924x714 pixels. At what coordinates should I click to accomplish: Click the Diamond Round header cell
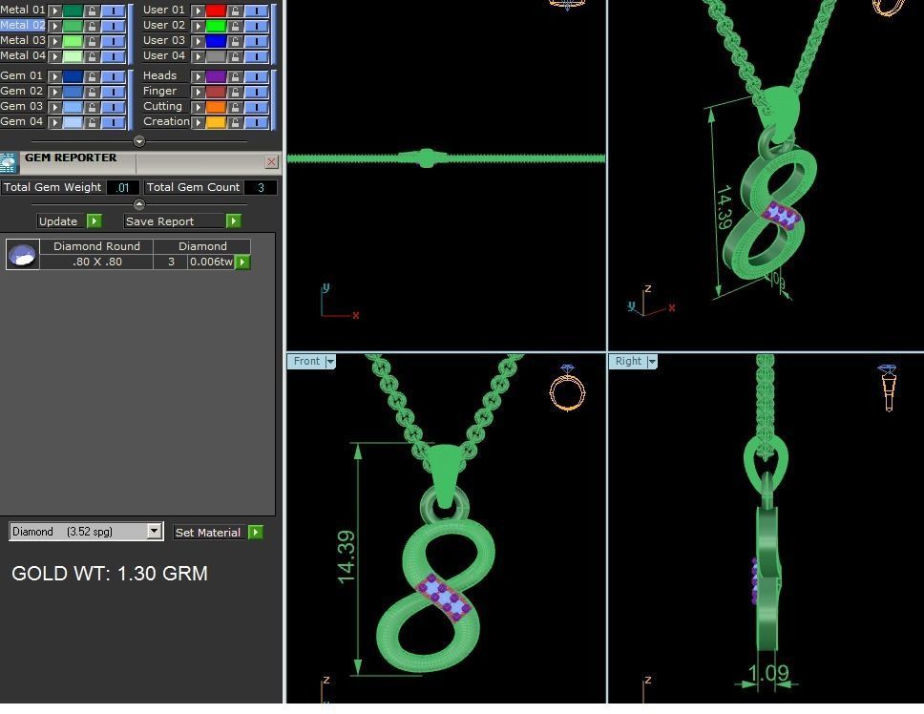pyautogui.click(x=96, y=246)
